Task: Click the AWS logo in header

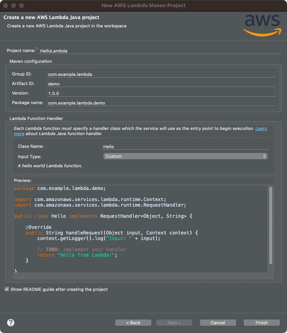Action: pyautogui.click(x=262, y=25)
